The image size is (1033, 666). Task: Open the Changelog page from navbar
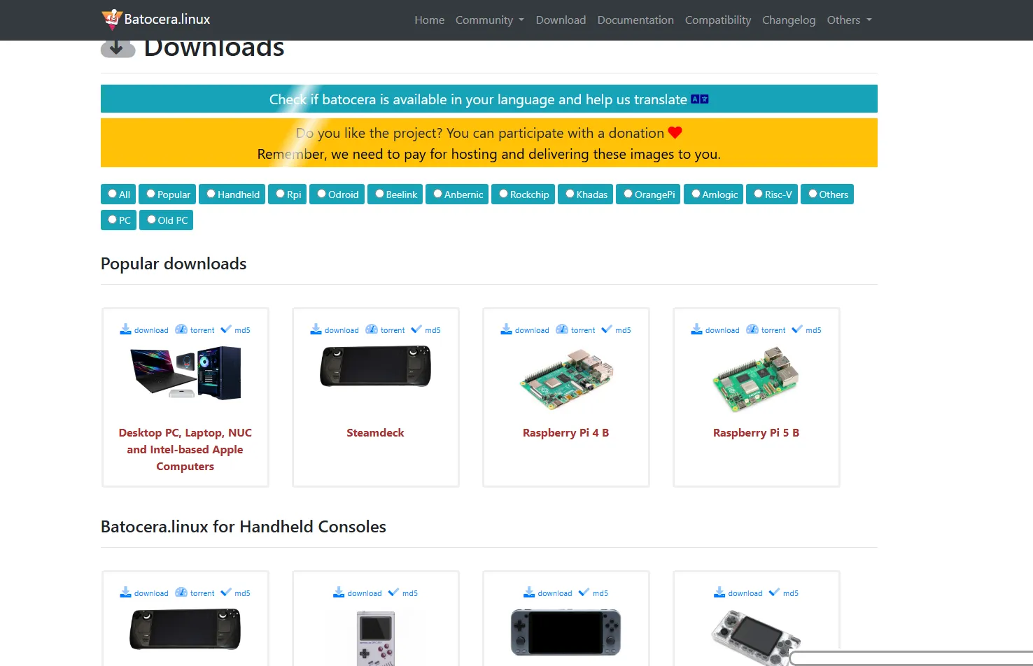point(789,20)
